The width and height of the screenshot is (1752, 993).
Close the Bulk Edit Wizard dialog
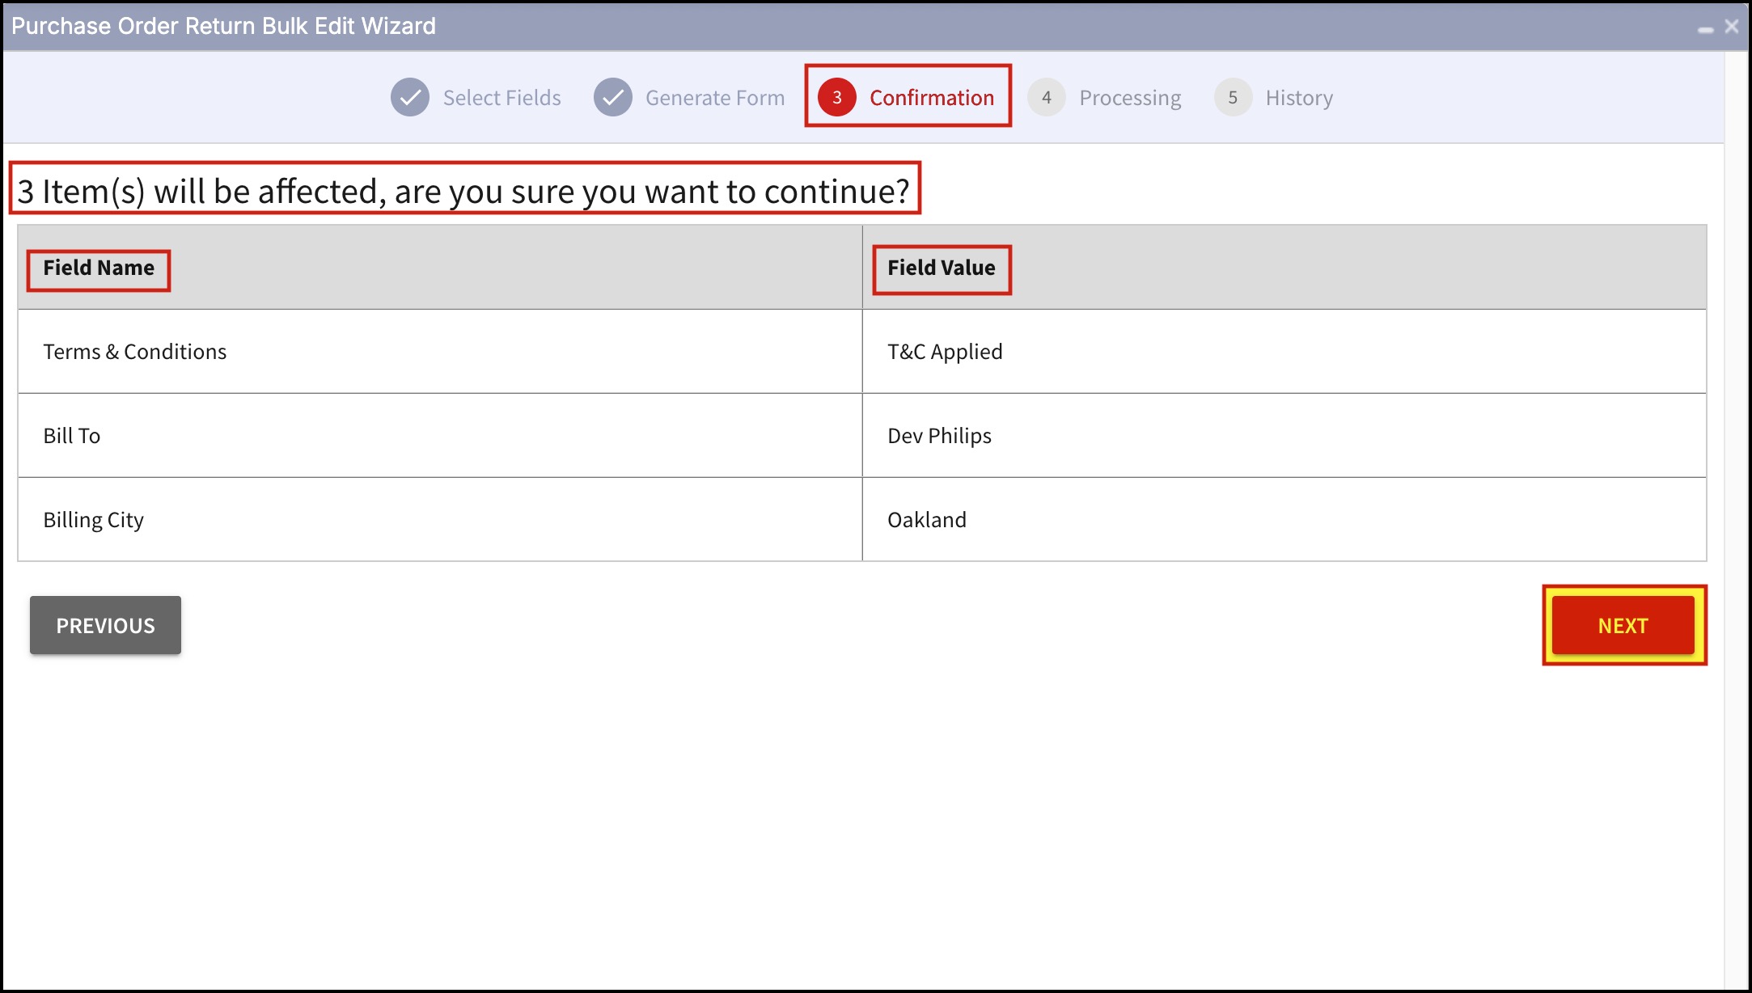coord(1732,27)
